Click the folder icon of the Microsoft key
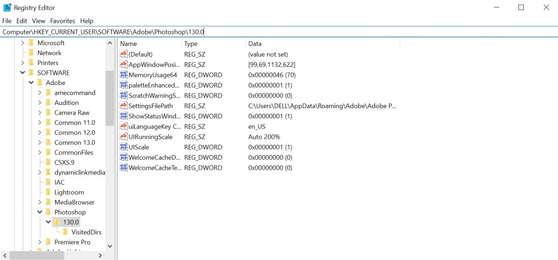Image resolution: width=558 pixels, height=260 pixels. pyautogui.click(x=31, y=43)
